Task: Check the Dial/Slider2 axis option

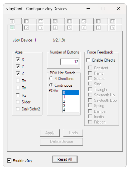Action: click(18, 109)
